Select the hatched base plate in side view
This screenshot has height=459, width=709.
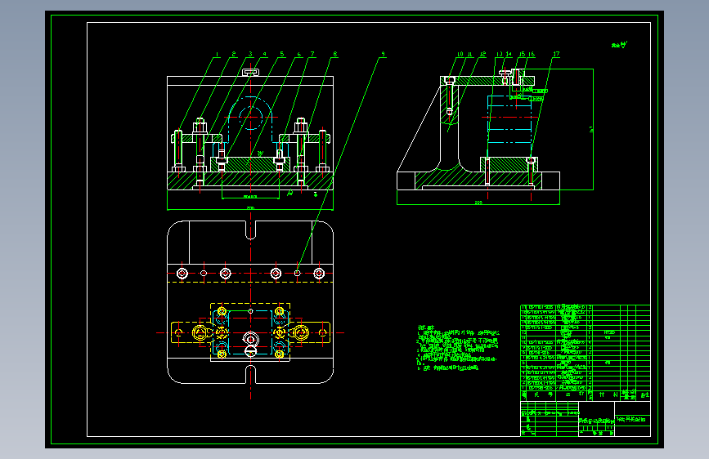[478, 180]
